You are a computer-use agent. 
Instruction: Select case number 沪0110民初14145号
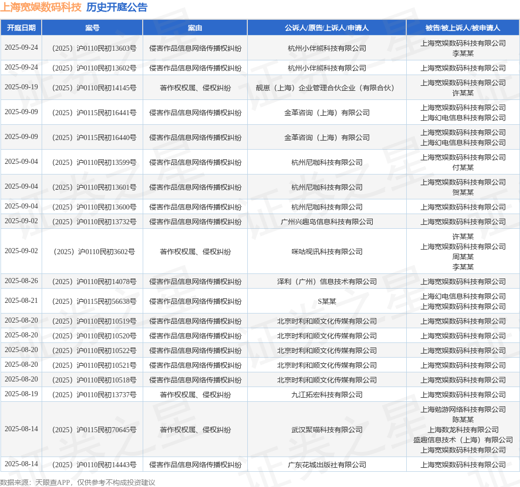pos(94,88)
